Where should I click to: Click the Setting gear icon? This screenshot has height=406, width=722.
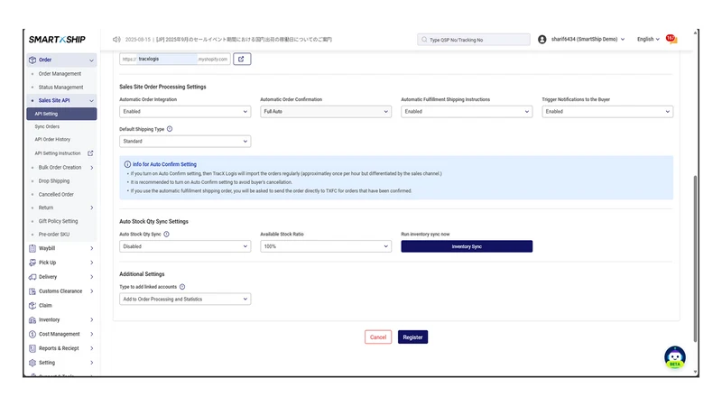coord(32,363)
